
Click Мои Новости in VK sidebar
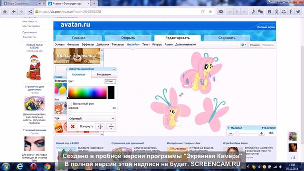29,21
